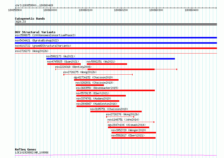Viewport: 224px width, 158px height.
Task: Open esv2726275 (Wong2012b) variant label
Action: (x=80, y=72)
